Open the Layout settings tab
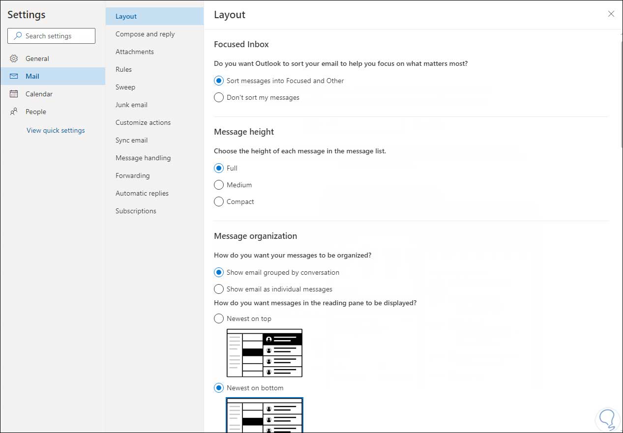Viewport: 623px width, 433px height. click(154, 16)
